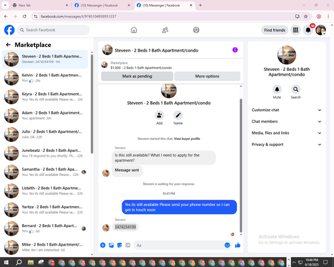Open Bernard conversation
The height and width of the screenshot is (267, 334).
45,229
